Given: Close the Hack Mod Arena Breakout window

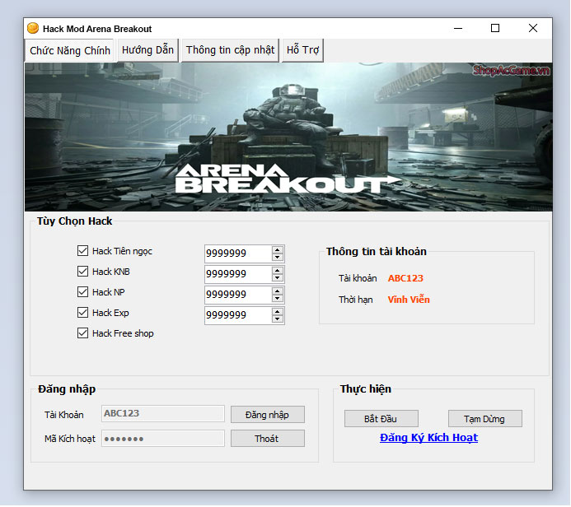Looking at the screenshot, I should 533,28.
